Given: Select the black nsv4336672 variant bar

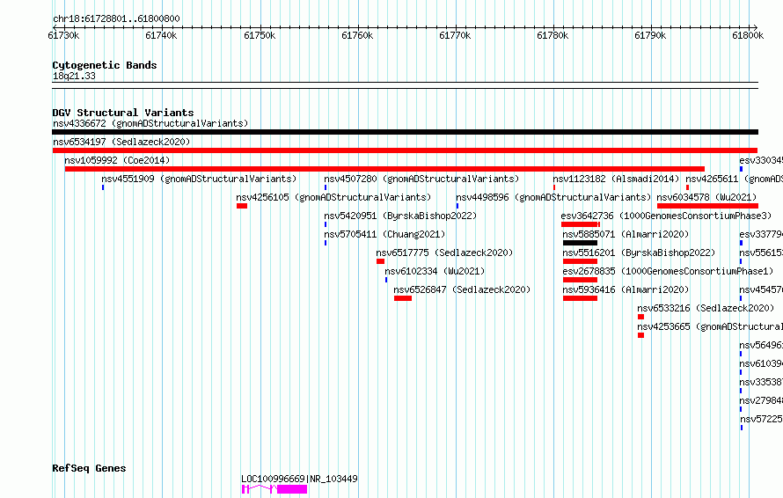Looking at the screenshot, I should 405,132.
